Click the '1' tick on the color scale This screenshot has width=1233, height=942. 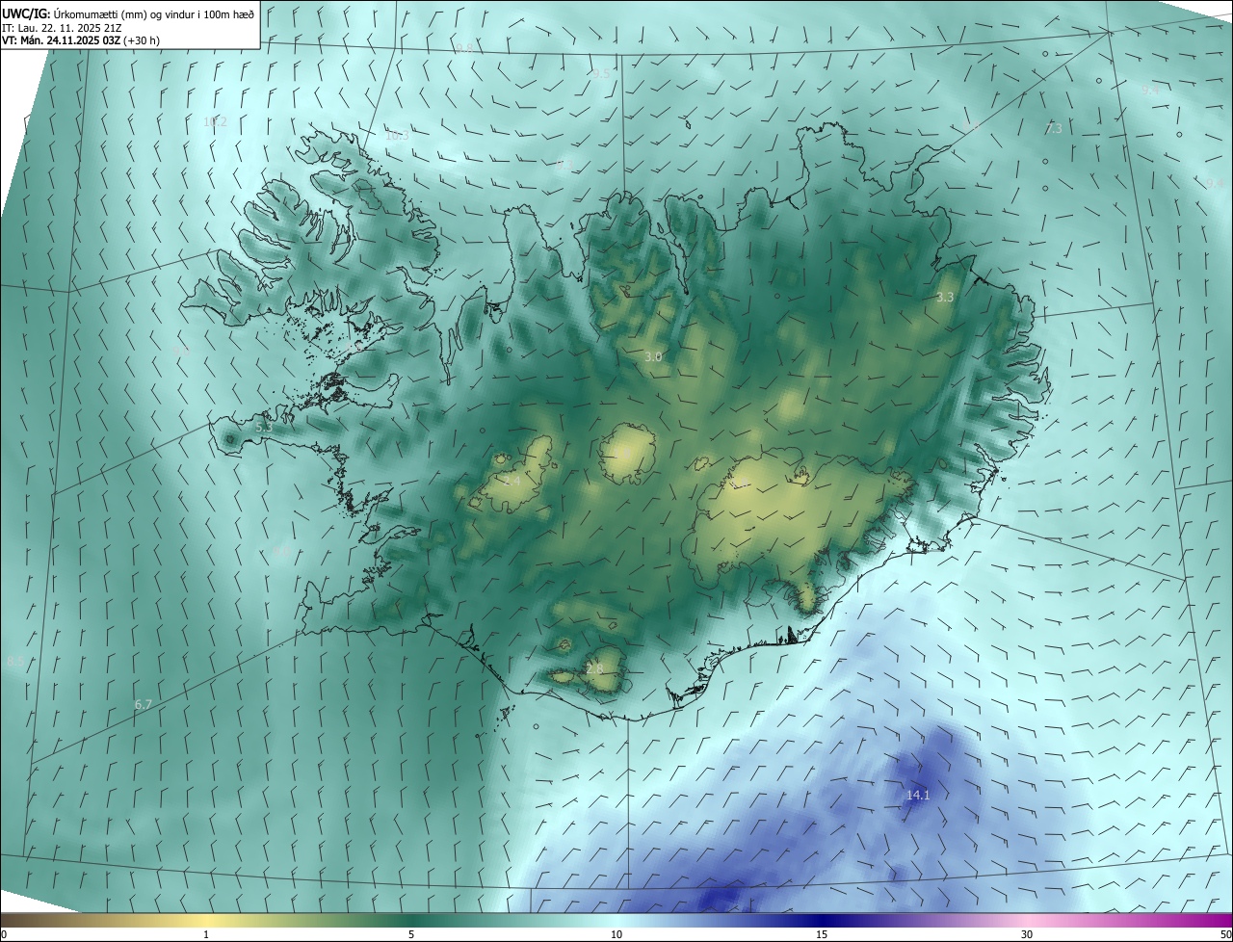pyautogui.click(x=206, y=934)
